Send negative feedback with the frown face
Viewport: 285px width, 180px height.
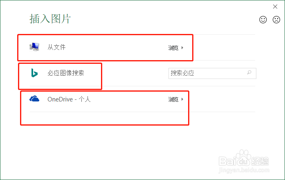[x=276, y=20]
